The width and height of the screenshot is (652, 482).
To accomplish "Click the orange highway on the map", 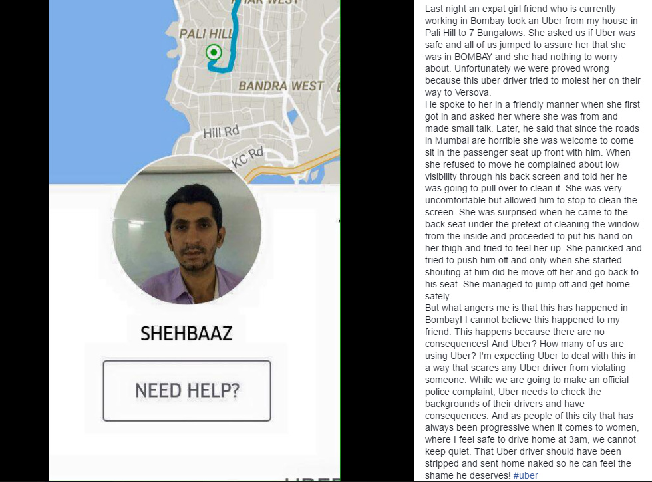I will tap(291, 165).
